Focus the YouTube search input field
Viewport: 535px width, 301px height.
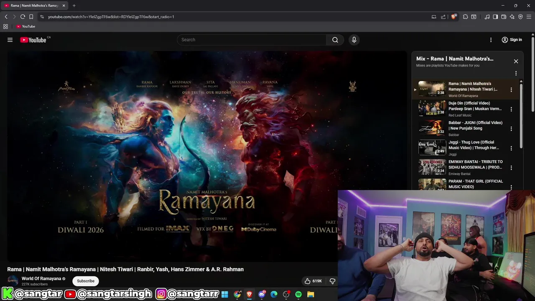tap(252, 40)
